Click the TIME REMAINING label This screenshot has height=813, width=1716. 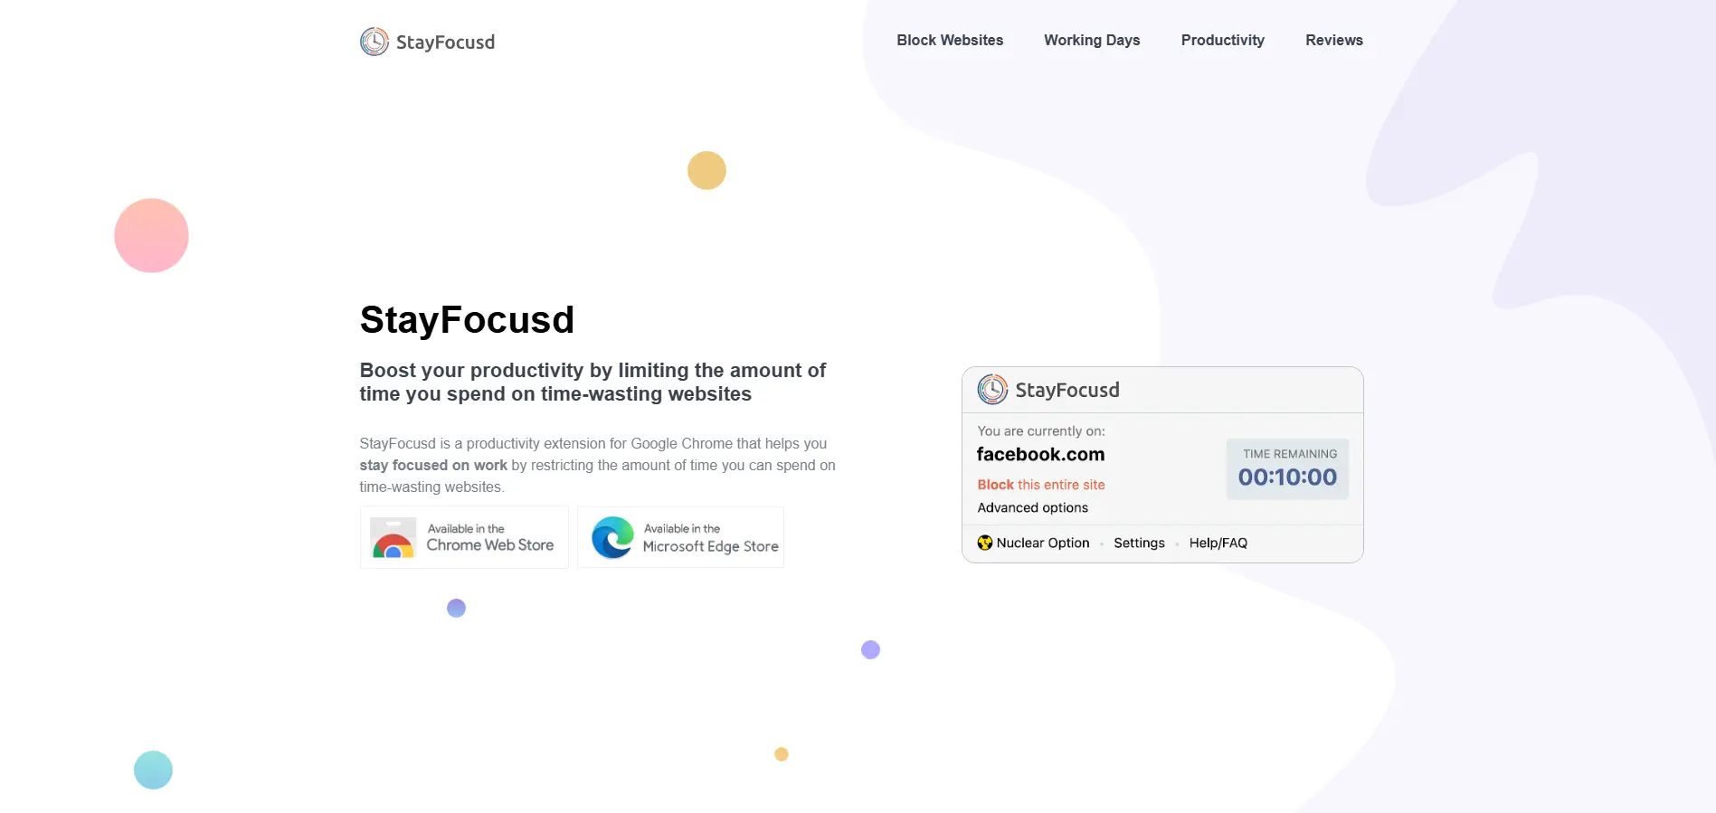tap(1289, 454)
